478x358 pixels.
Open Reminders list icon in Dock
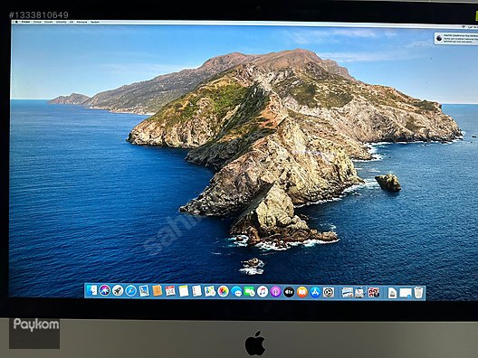click(x=196, y=291)
